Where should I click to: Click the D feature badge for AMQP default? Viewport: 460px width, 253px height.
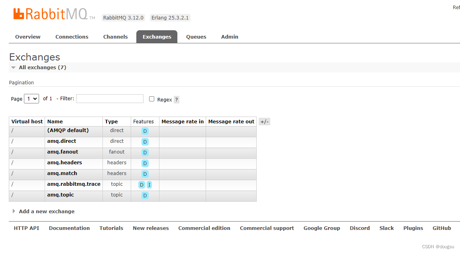(145, 131)
